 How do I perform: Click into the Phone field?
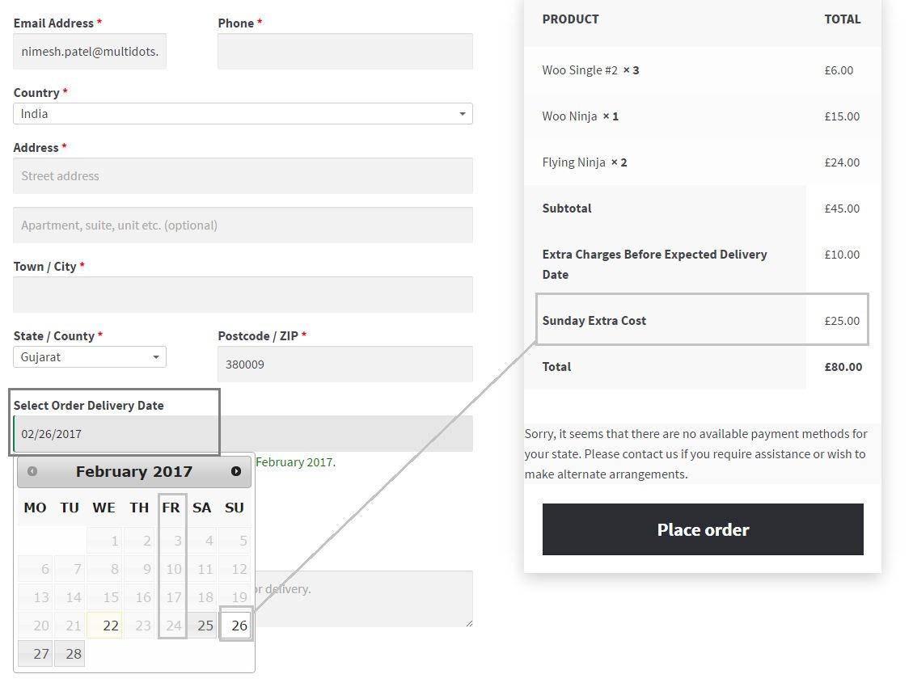point(345,52)
